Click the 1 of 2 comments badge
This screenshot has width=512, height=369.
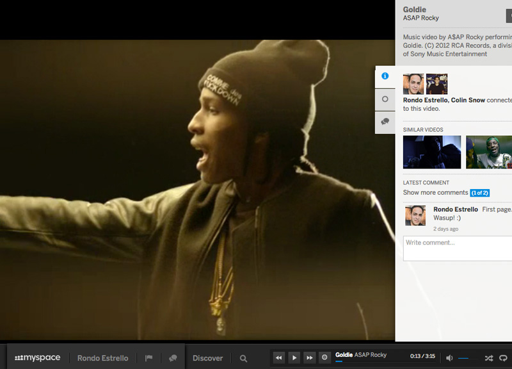479,193
